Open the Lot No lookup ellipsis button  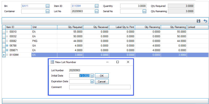(x=97, y=11)
